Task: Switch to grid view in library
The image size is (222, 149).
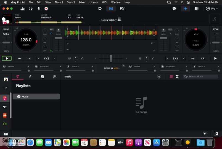Action: tap(177, 76)
